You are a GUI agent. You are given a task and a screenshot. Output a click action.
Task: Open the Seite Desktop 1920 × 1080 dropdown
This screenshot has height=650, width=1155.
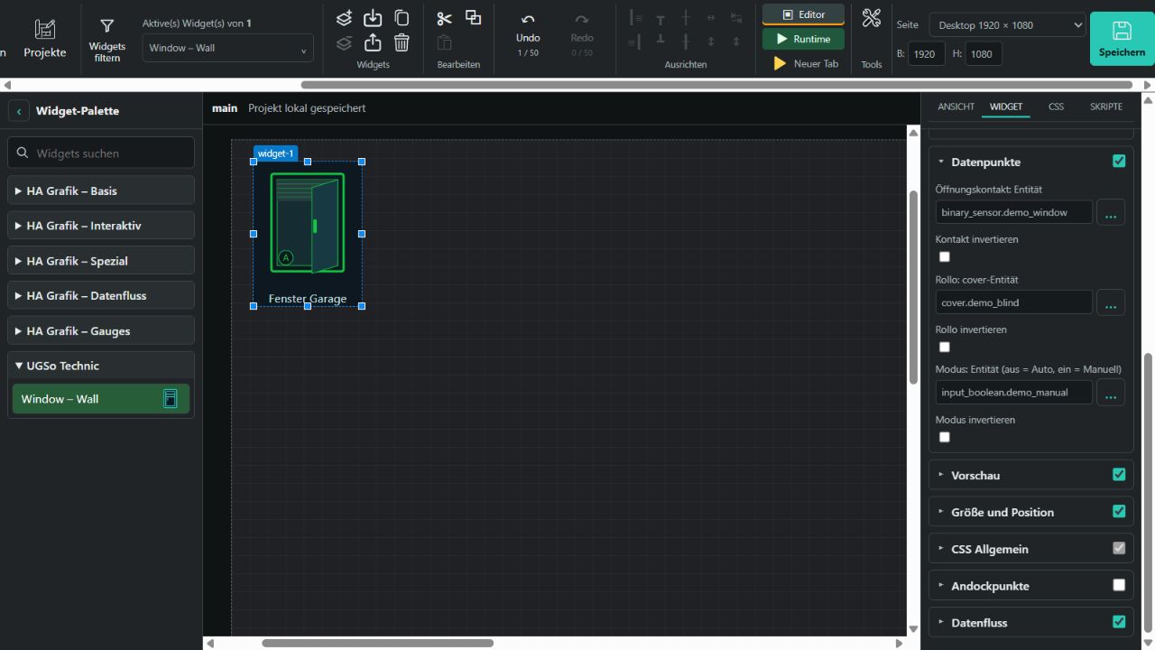[1007, 25]
